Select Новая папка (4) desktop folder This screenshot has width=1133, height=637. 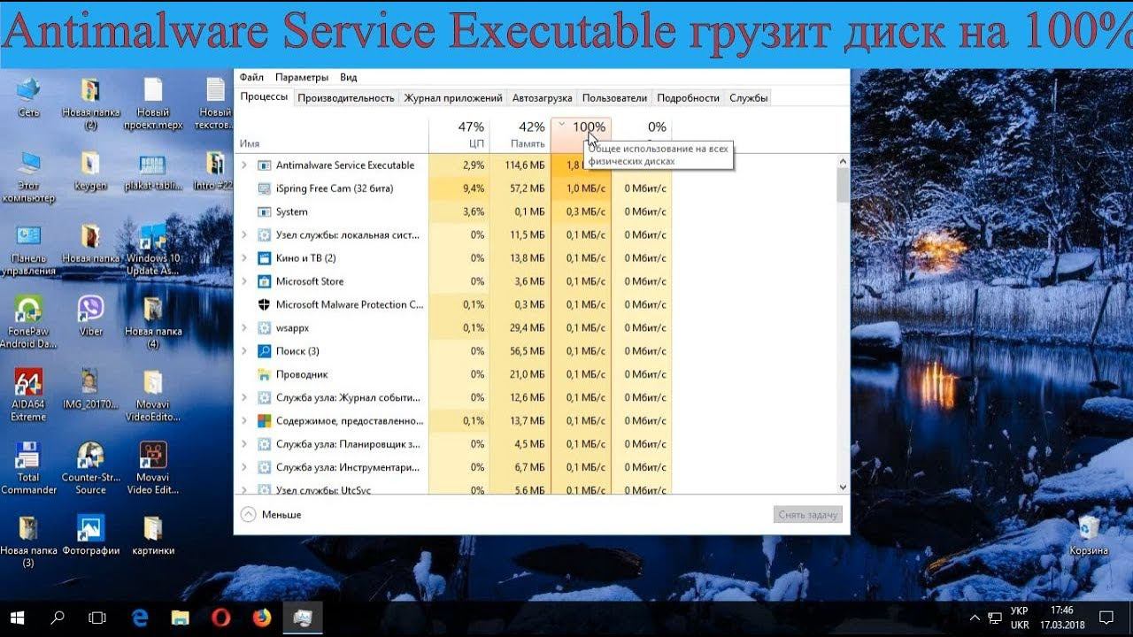(152, 320)
